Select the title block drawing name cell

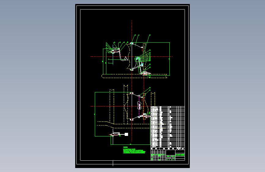(180, 155)
